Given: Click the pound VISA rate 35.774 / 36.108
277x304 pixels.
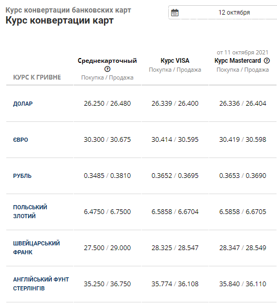Looking at the screenshot, I should (175, 284).
